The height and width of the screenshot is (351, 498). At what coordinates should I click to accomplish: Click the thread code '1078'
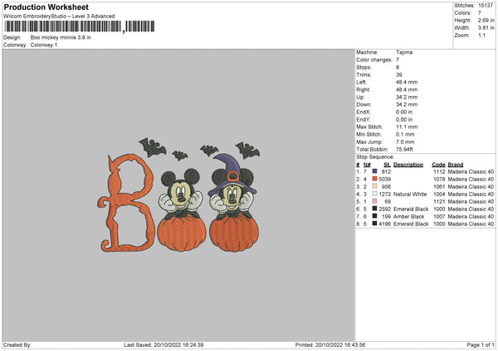click(439, 179)
